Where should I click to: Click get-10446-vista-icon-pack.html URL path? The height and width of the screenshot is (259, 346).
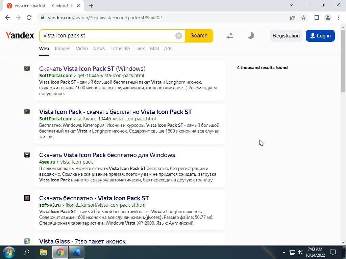[110, 76]
